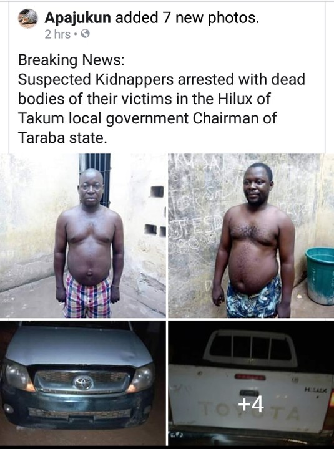View the Toyota front grille photo
Image resolution: width=334 pixels, height=449 pixels.
(83, 383)
